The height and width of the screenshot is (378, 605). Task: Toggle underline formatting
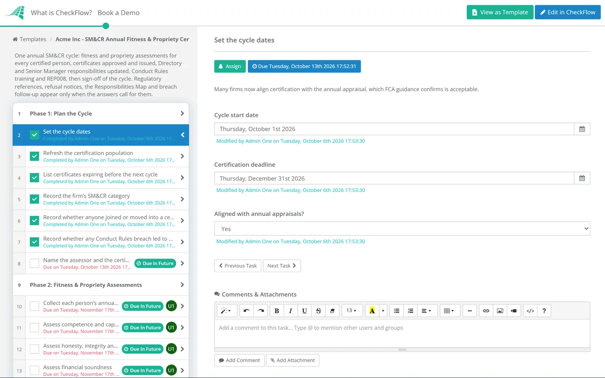[x=304, y=310]
